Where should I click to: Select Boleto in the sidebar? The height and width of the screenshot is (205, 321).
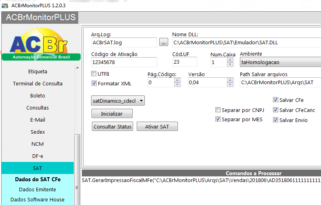pos(38,95)
